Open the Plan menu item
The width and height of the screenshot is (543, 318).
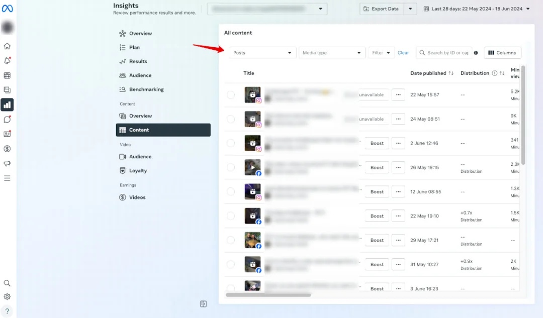point(163,47)
